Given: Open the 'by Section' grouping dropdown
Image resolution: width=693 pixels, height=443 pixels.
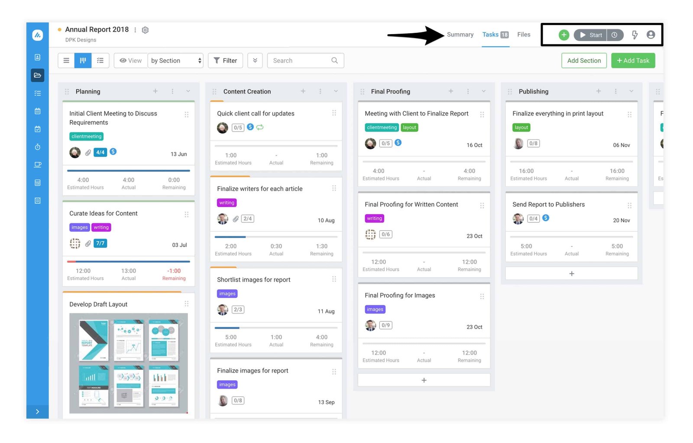Looking at the screenshot, I should [x=175, y=61].
